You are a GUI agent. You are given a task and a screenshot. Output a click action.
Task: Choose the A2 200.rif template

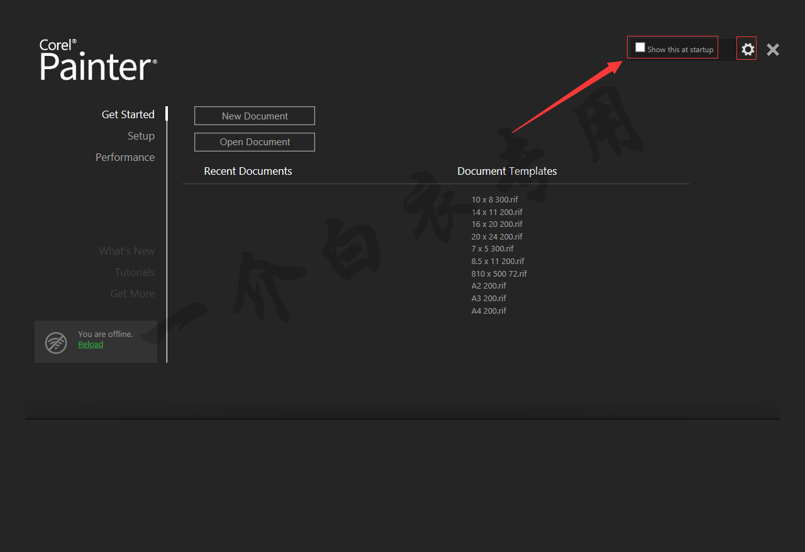489,286
